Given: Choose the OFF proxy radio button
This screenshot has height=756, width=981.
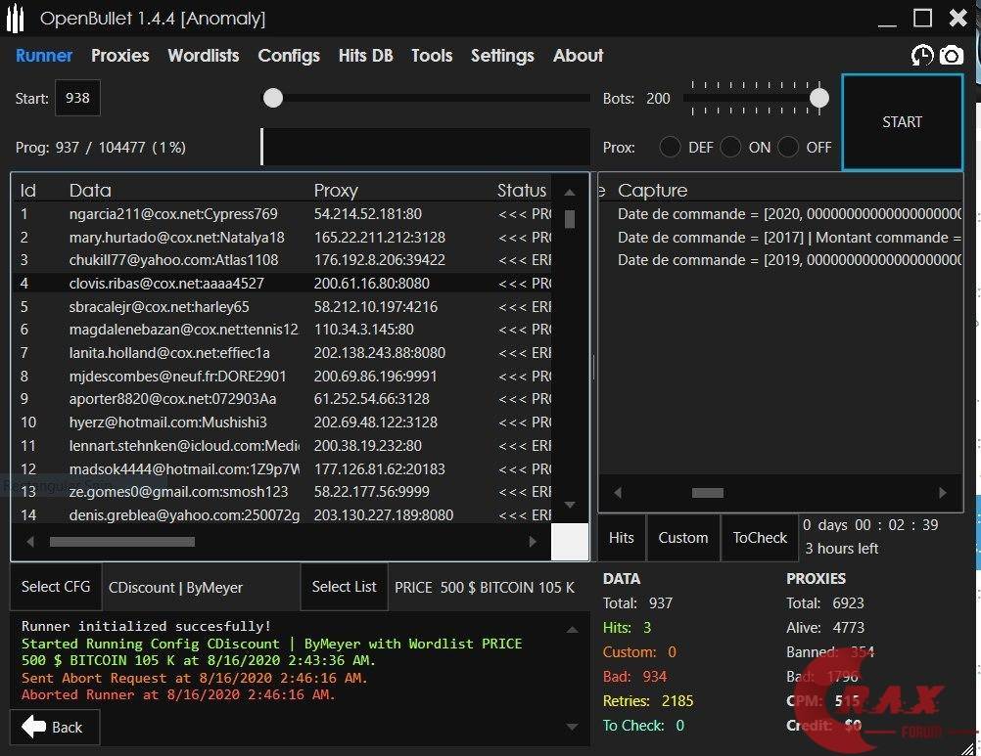Looking at the screenshot, I should pyautogui.click(x=788, y=148).
